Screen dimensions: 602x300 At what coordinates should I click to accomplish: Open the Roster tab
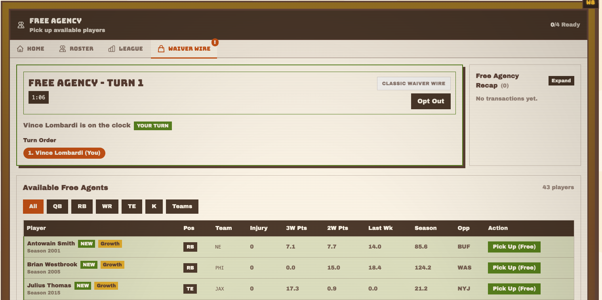coord(76,48)
